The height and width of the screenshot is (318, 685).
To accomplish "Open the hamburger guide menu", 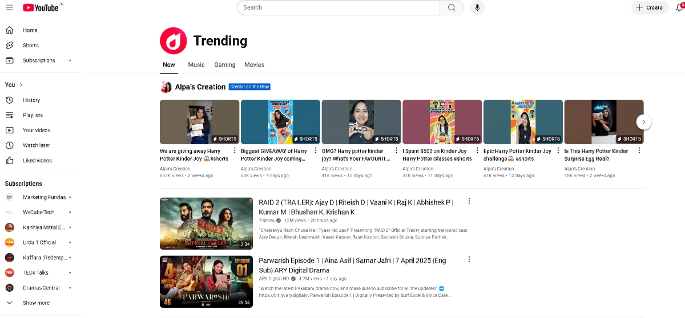I will coord(9,7).
